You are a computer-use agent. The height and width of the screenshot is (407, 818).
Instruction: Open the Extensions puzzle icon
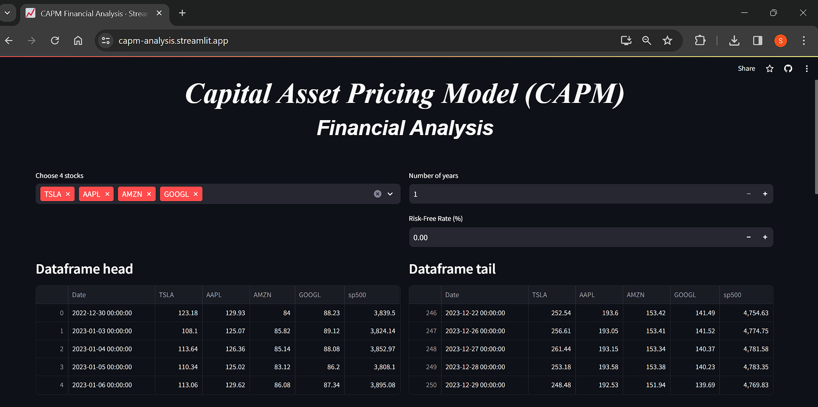[700, 41]
